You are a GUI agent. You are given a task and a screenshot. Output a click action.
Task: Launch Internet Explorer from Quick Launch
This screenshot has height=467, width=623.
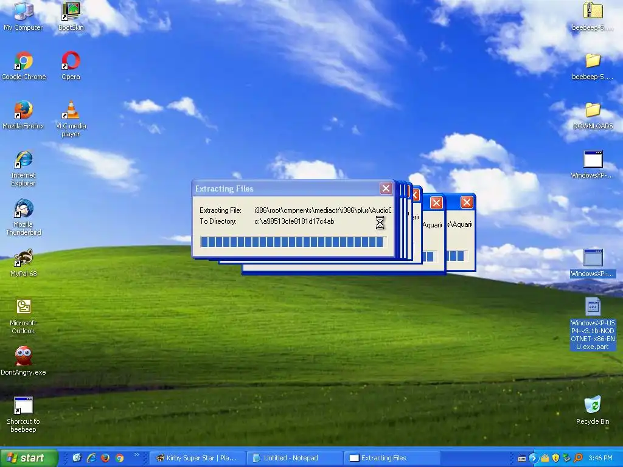91,458
